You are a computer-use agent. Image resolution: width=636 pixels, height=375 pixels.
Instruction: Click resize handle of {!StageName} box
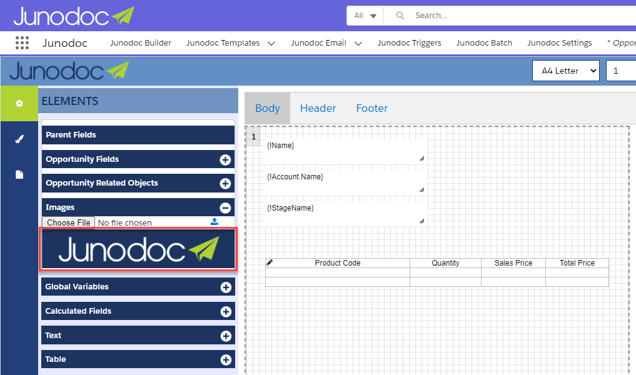click(x=422, y=221)
